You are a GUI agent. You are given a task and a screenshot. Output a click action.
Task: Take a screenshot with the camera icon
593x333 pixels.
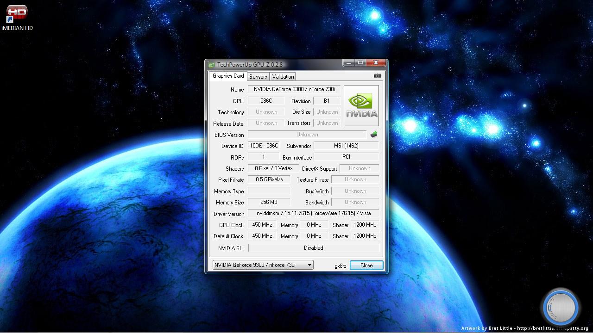(x=378, y=76)
